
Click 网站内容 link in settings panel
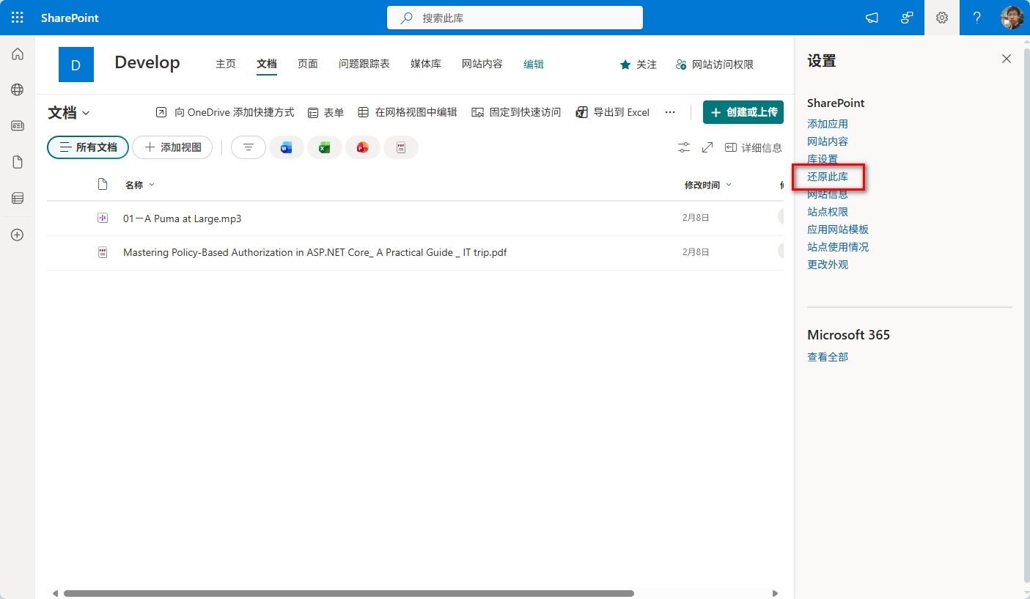[828, 142]
